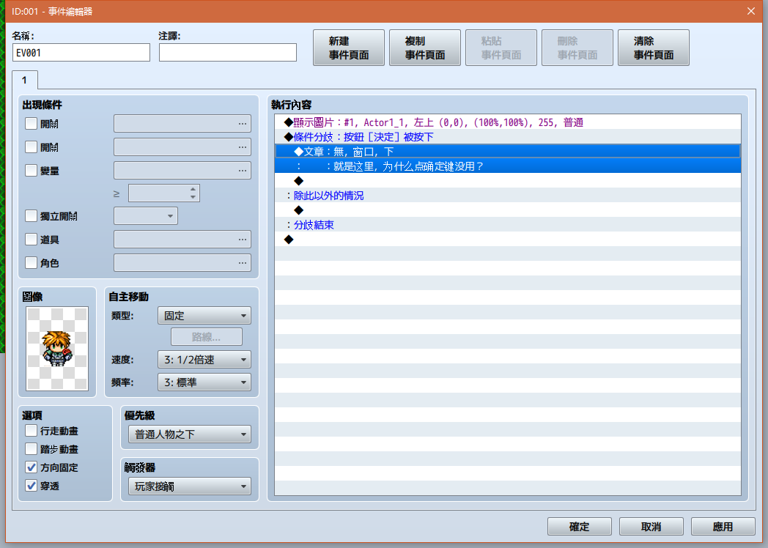Viewport: 768px width, 548px height.
Task: Click the 粘貼事件頁面 button
Action: 501,48
